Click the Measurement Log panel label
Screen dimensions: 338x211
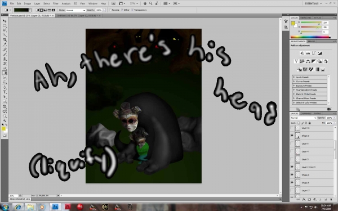point(20,199)
